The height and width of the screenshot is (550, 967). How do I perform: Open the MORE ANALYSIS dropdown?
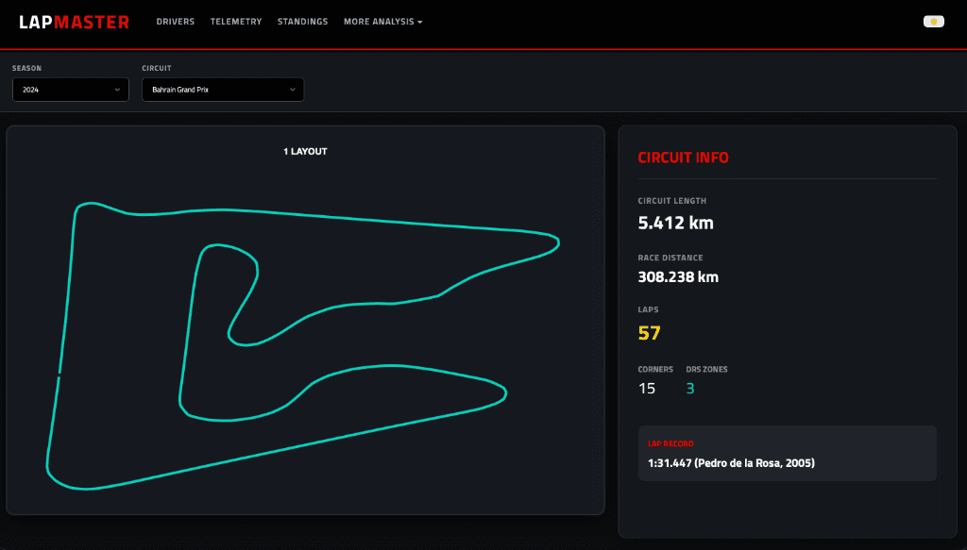(x=379, y=21)
